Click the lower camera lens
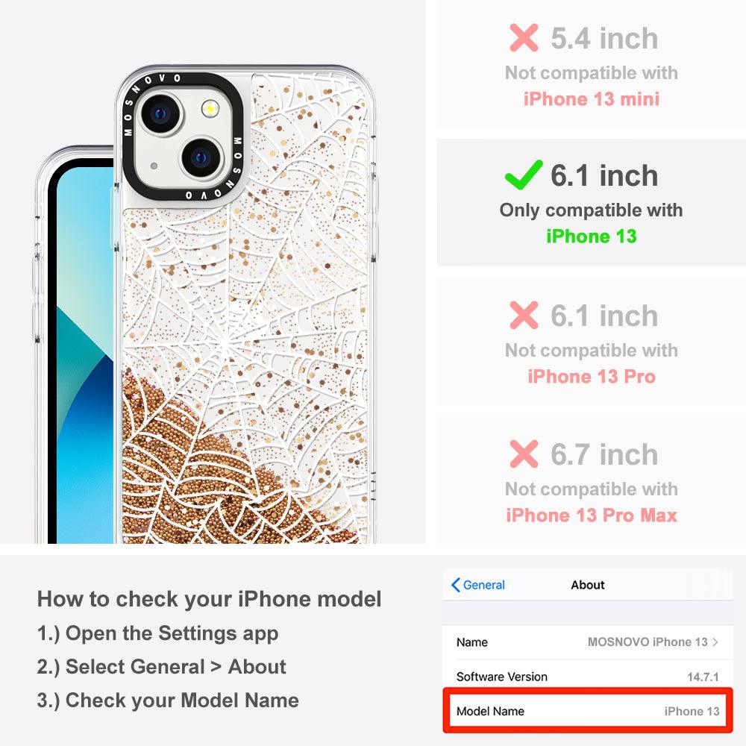The width and height of the screenshot is (746, 746). coord(201,158)
